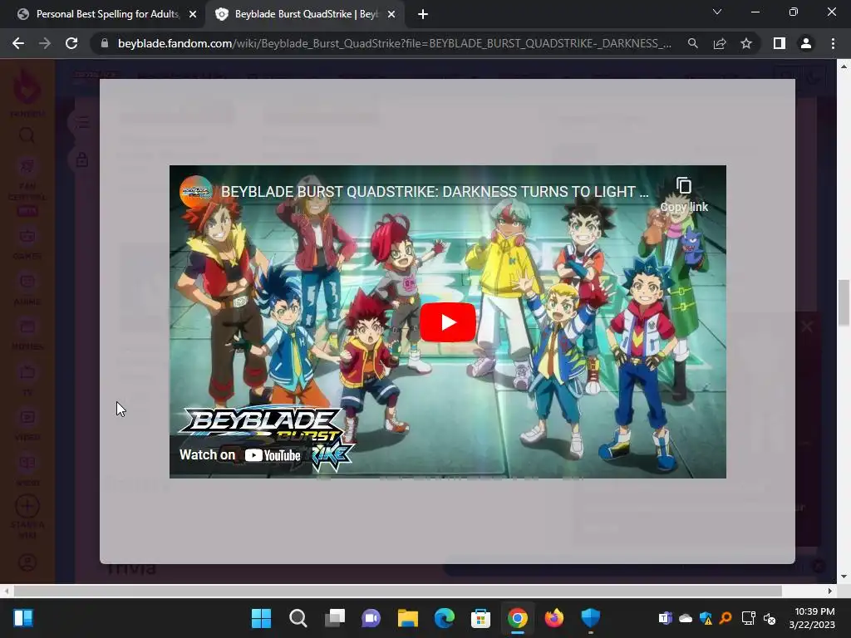Open the Windows Start menu
The width and height of the screenshot is (851, 638).
pos(261,618)
